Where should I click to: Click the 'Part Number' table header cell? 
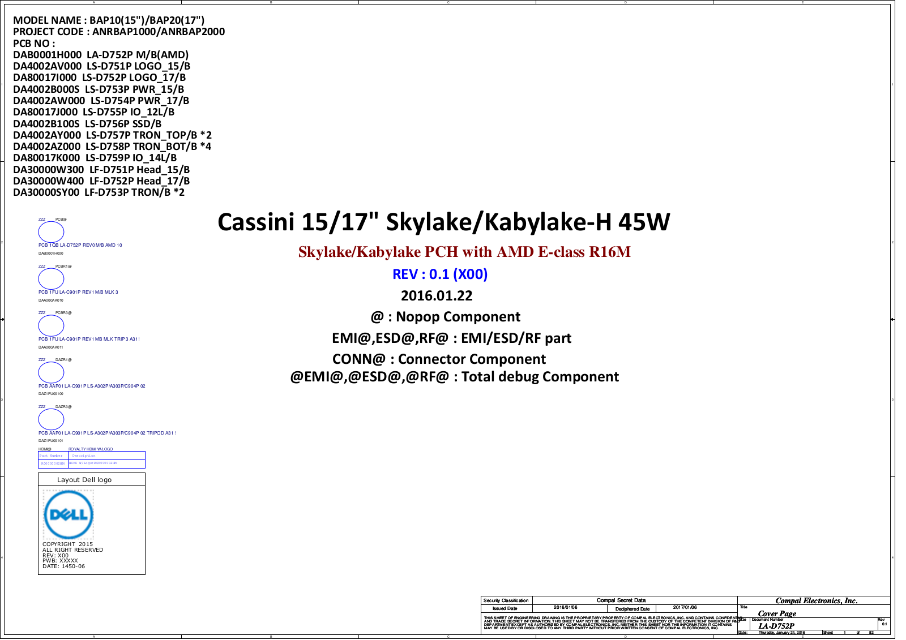(x=53, y=456)
